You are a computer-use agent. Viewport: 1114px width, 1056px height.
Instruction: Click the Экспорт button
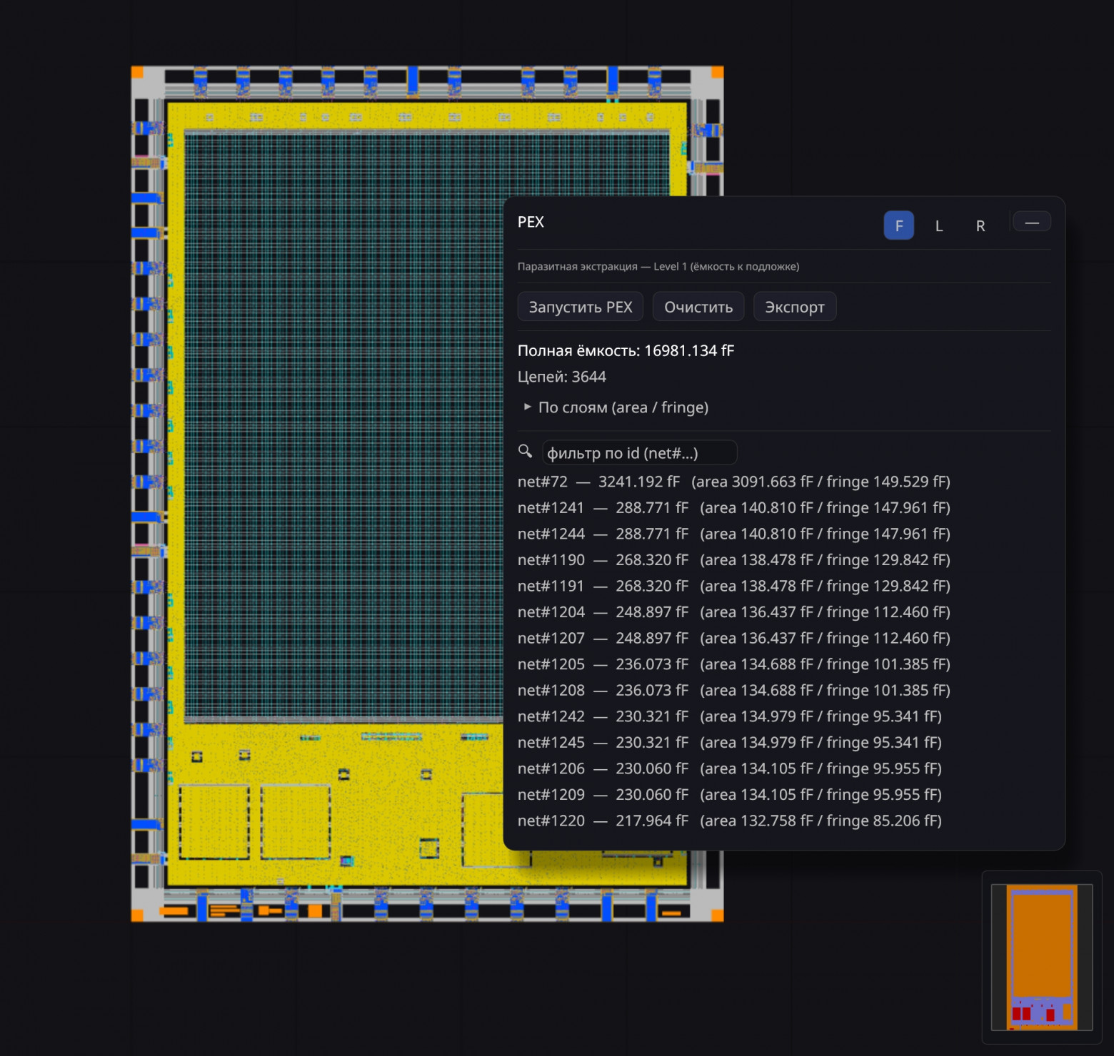click(x=795, y=307)
